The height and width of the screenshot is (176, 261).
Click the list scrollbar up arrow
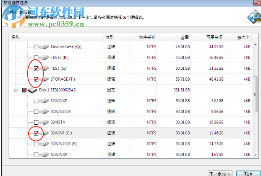pos(256,45)
